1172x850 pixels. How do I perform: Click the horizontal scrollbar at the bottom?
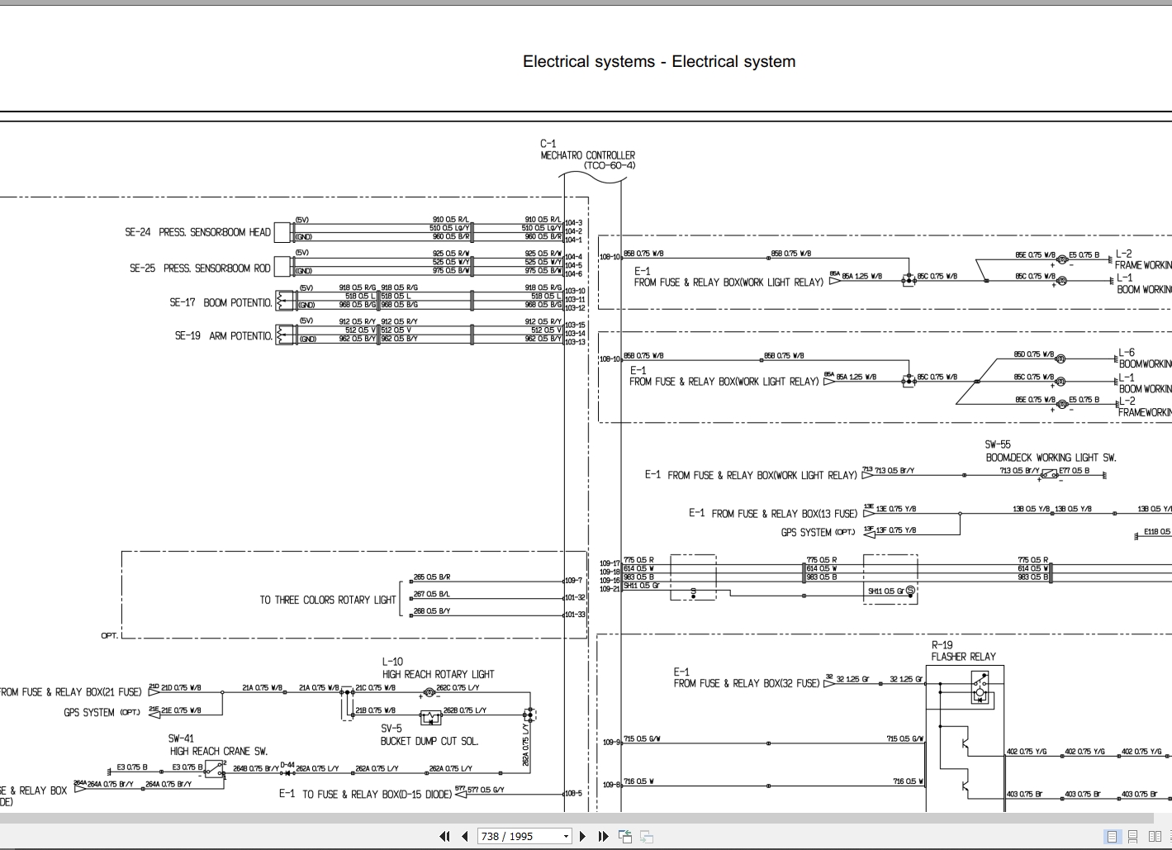pyautogui.click(x=577, y=818)
